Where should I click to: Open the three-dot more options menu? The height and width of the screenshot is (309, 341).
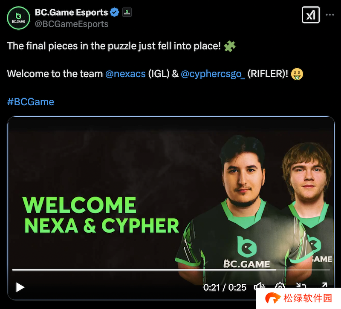[329, 15]
